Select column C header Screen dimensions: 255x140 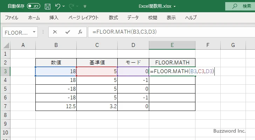97,45
